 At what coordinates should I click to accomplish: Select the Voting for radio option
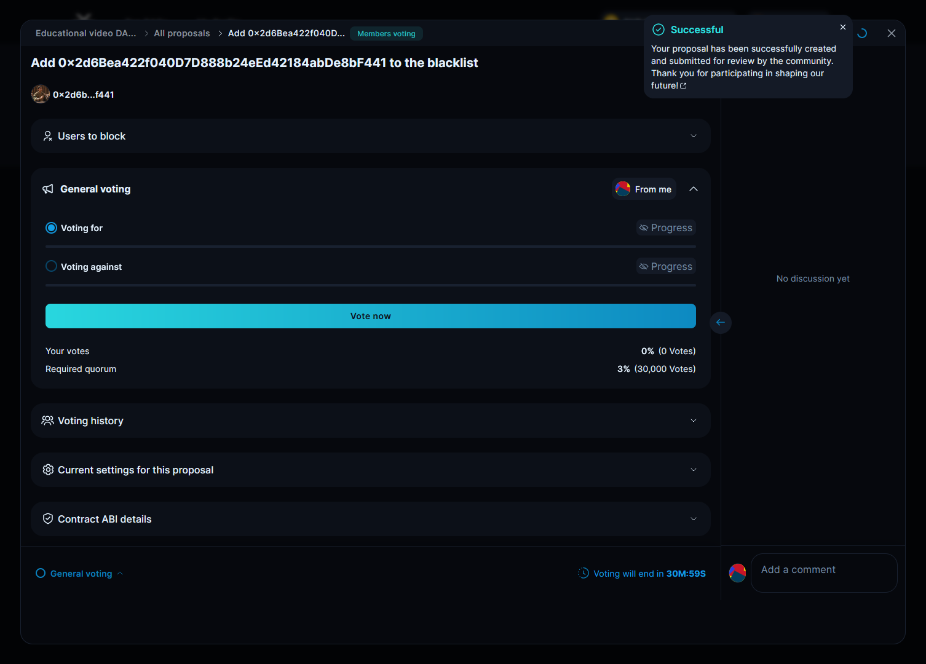point(52,228)
